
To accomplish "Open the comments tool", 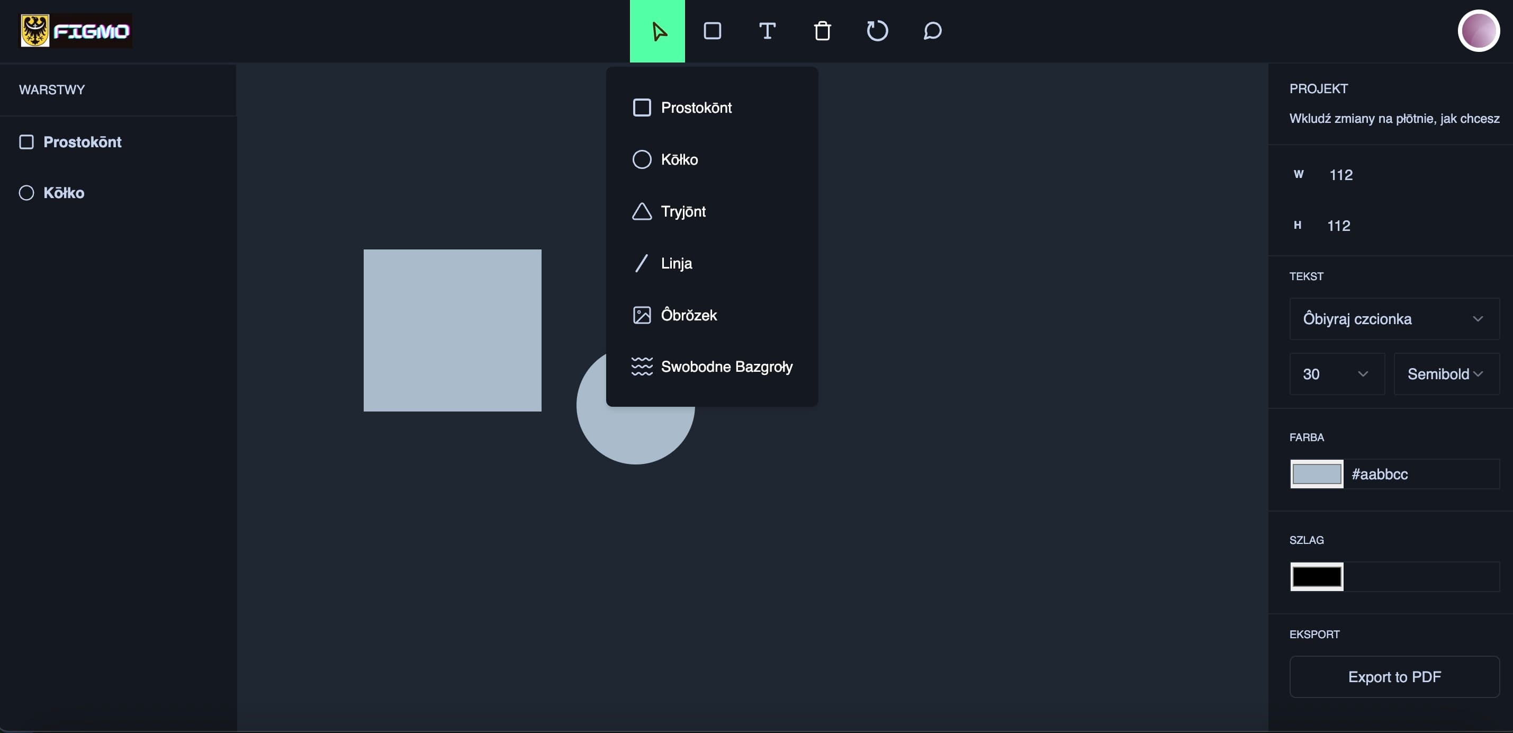I will [932, 31].
